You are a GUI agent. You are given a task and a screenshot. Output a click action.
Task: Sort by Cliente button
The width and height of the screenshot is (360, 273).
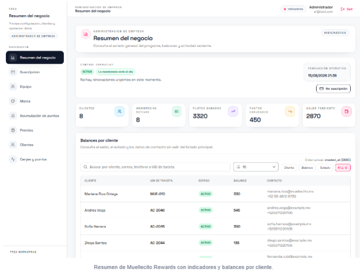pyautogui.click(x=289, y=167)
